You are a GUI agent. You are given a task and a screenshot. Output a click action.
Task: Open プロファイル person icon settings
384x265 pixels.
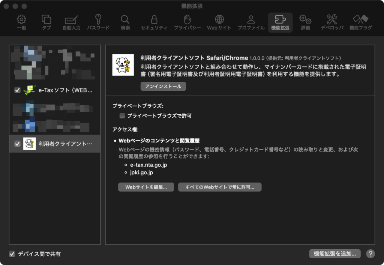pyautogui.click(x=251, y=22)
